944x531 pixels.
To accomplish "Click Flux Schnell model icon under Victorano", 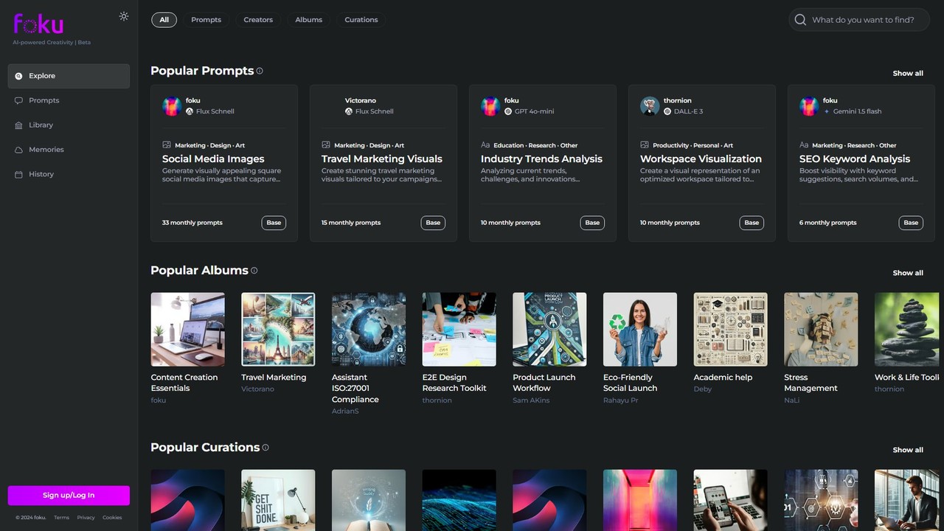I will click(x=349, y=111).
